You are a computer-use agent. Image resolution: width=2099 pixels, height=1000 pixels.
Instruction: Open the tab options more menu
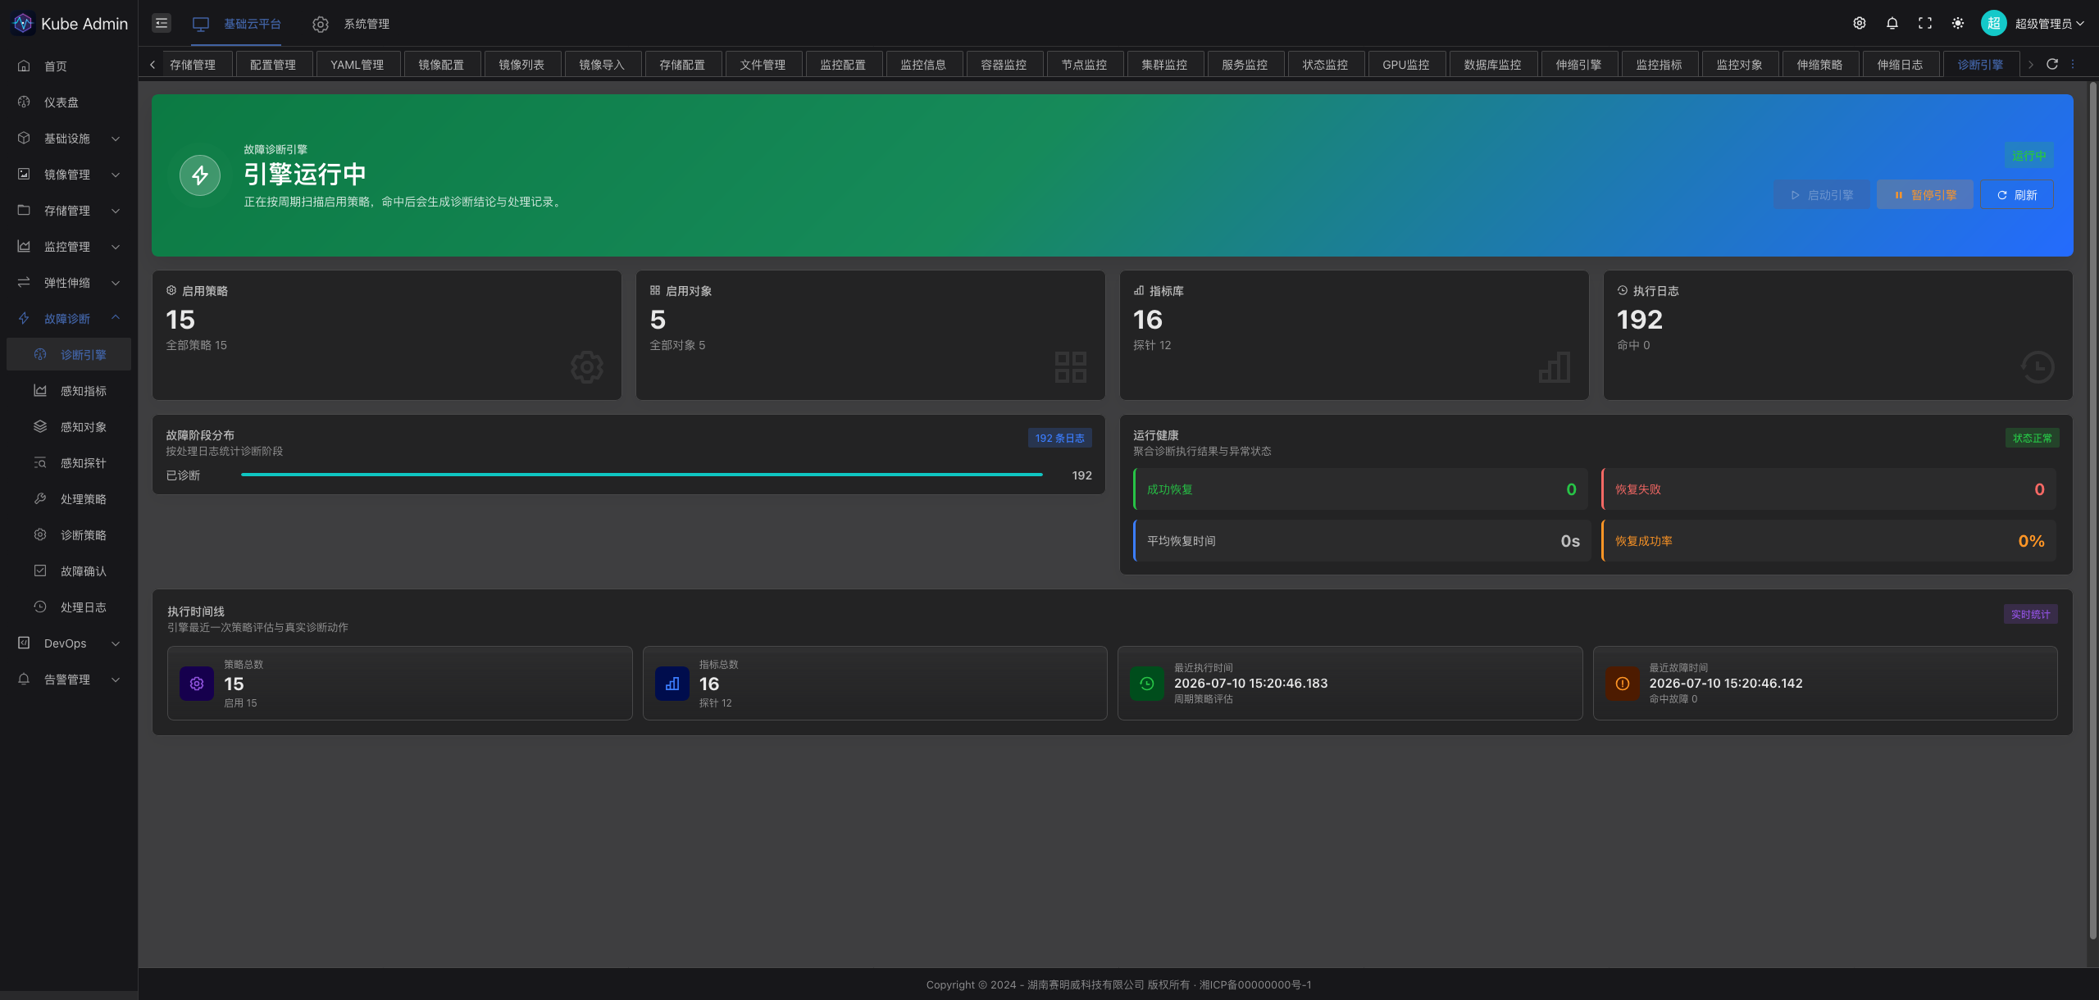[2073, 64]
